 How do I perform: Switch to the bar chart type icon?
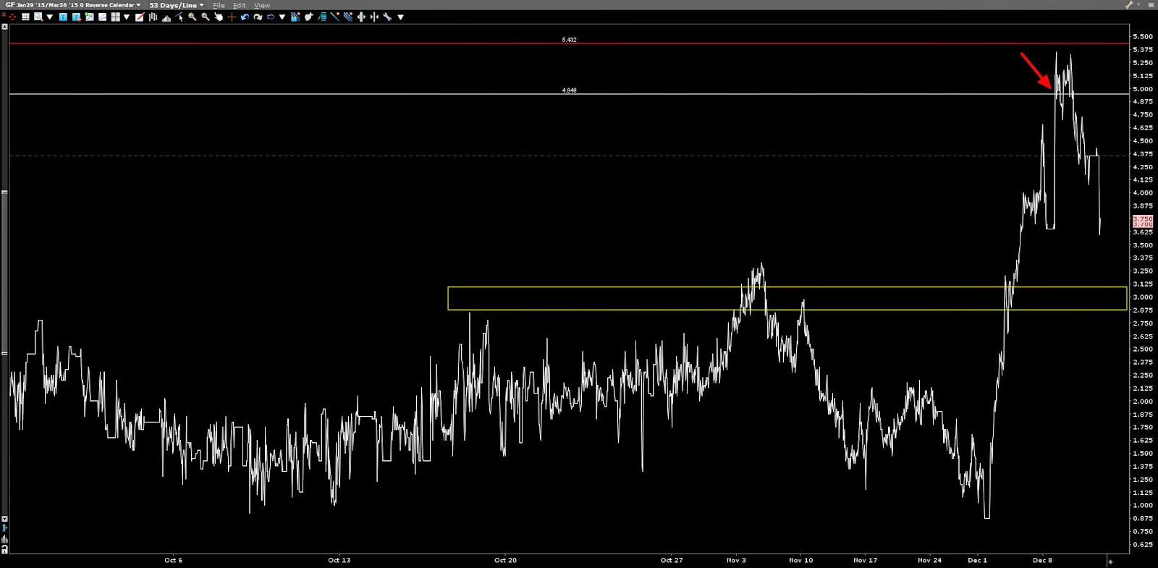(x=153, y=17)
